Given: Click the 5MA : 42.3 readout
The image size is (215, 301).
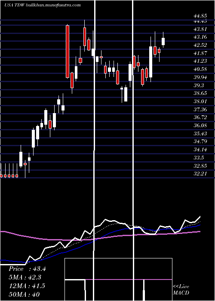Looking at the screenshot, I should tap(25, 277).
